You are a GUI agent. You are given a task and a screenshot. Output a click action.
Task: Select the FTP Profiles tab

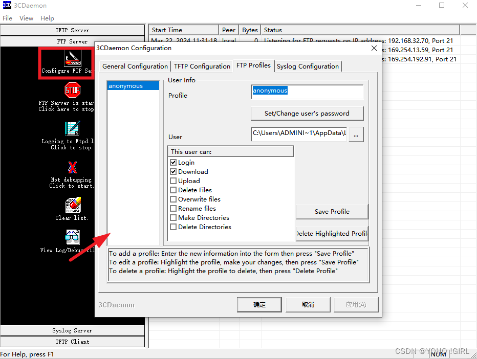253,65
